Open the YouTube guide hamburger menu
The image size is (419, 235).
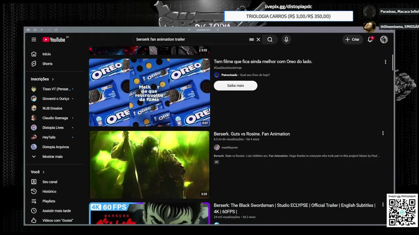tap(34, 39)
